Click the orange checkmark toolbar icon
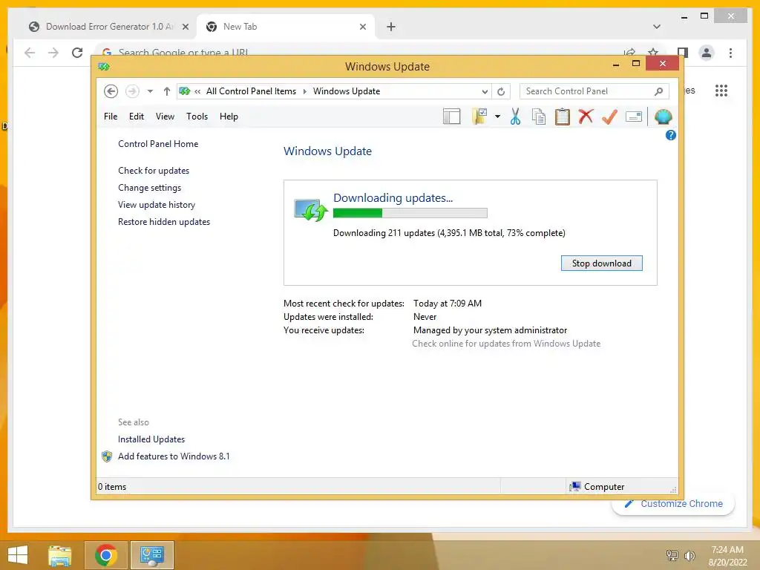760x570 pixels. 610,117
